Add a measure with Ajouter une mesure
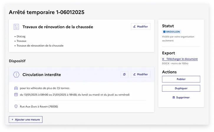Image resolution: width=214 pixels, height=132 pixels. (26, 119)
